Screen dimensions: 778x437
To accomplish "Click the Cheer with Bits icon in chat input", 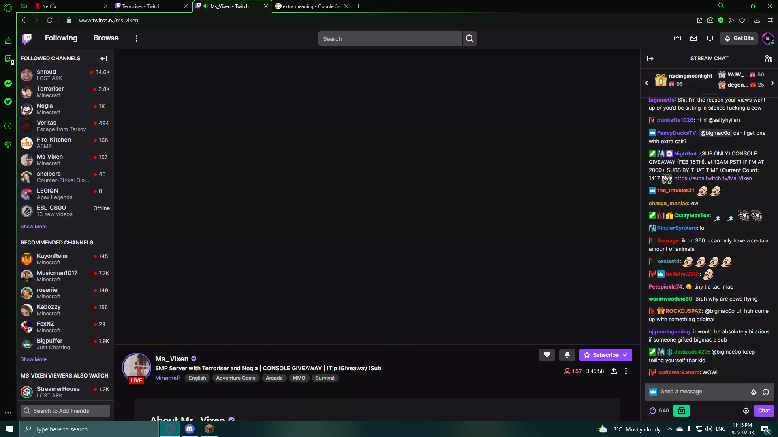I will pos(754,392).
